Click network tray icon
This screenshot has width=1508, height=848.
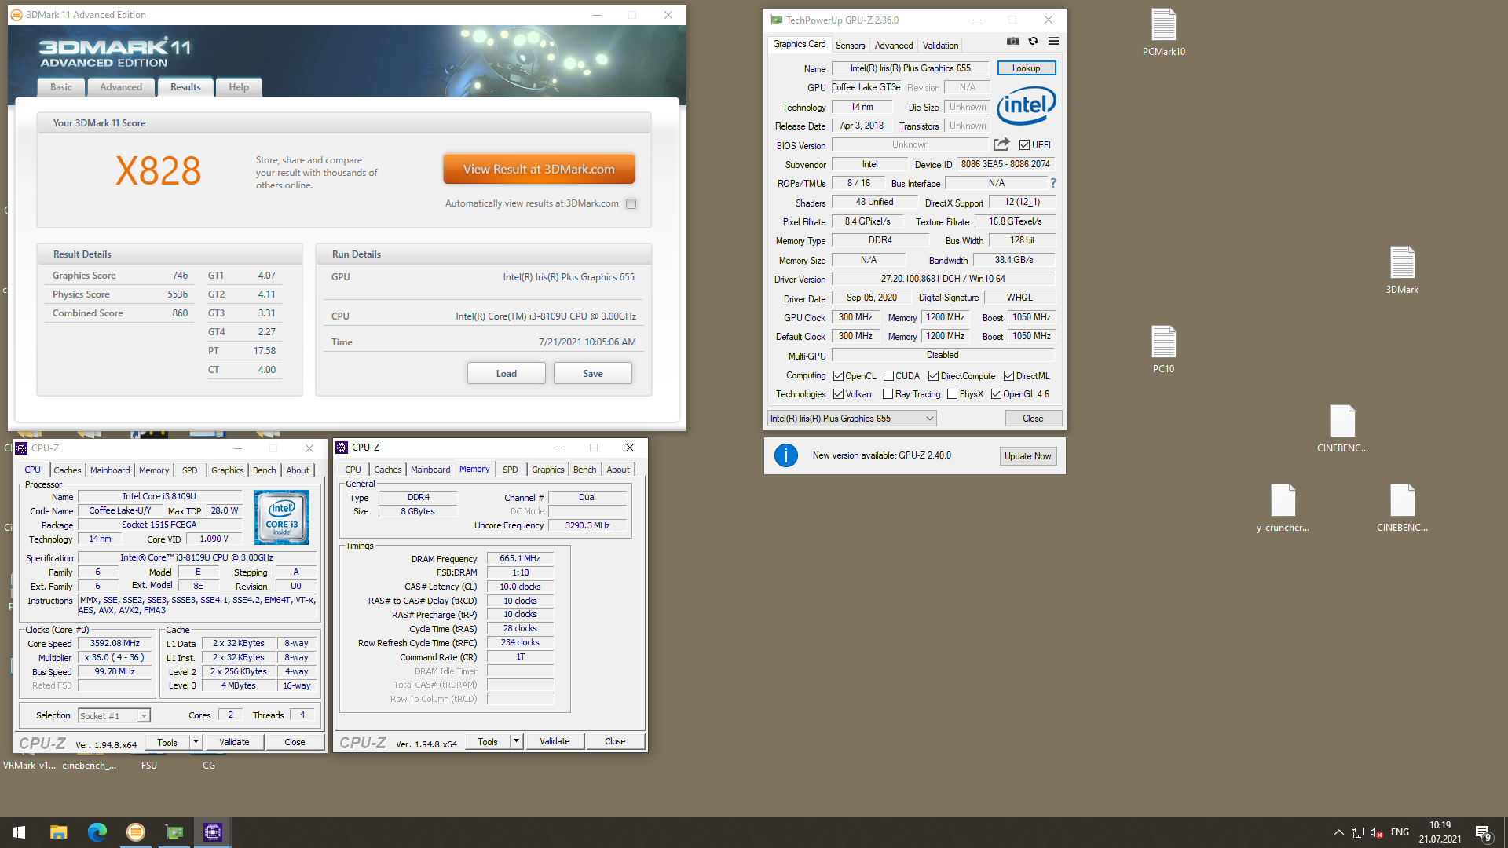pos(1357,832)
